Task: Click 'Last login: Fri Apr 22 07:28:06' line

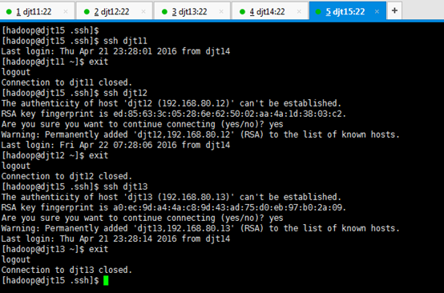Action: coord(115,145)
